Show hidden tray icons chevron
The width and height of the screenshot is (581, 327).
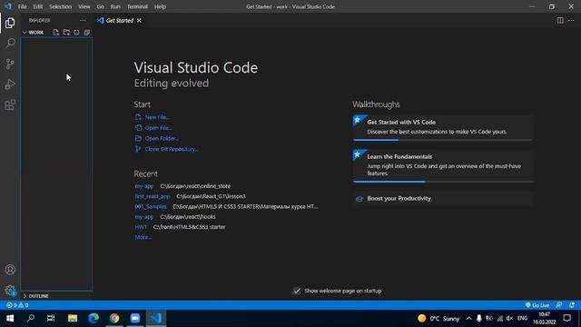(468, 318)
